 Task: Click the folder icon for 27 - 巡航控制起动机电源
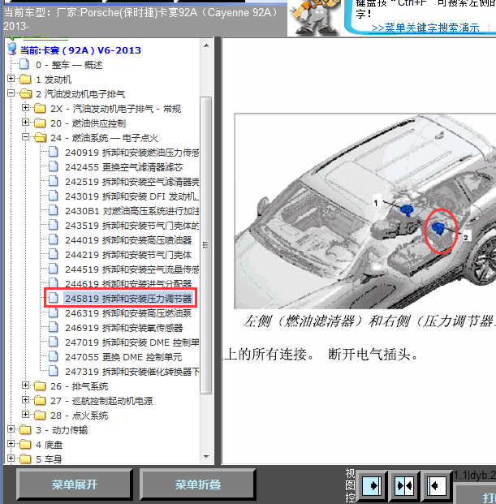[40, 400]
